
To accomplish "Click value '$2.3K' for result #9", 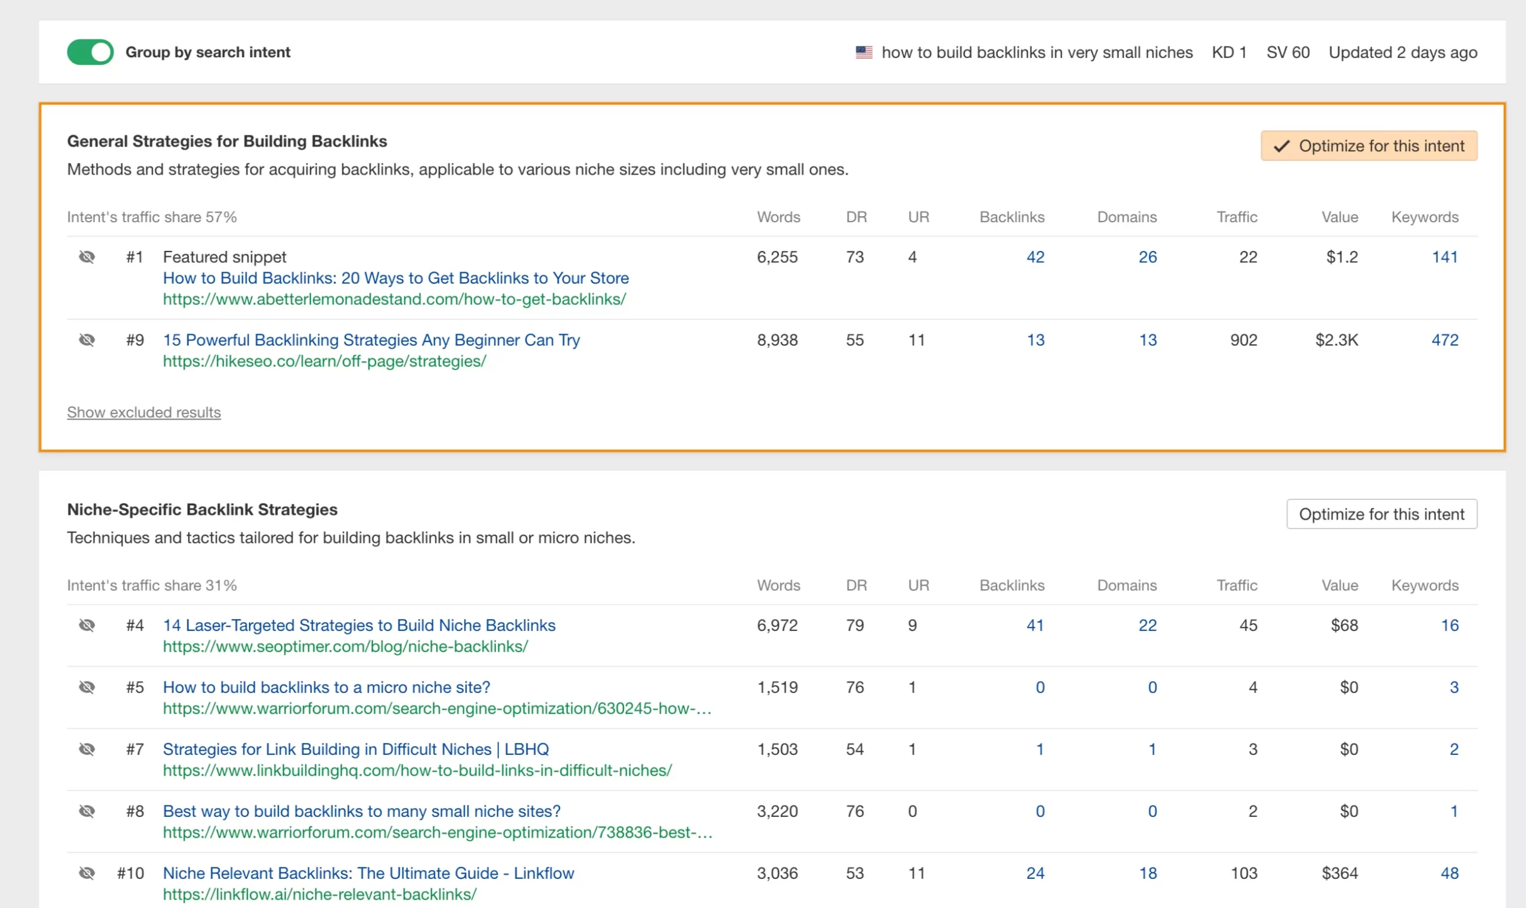I will tap(1337, 340).
